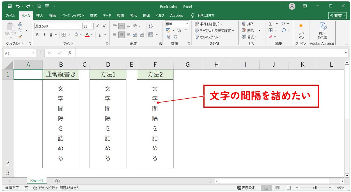351x192 pixels.
Task: Toggle Middle Align vertical alignment
Action: [121, 26]
